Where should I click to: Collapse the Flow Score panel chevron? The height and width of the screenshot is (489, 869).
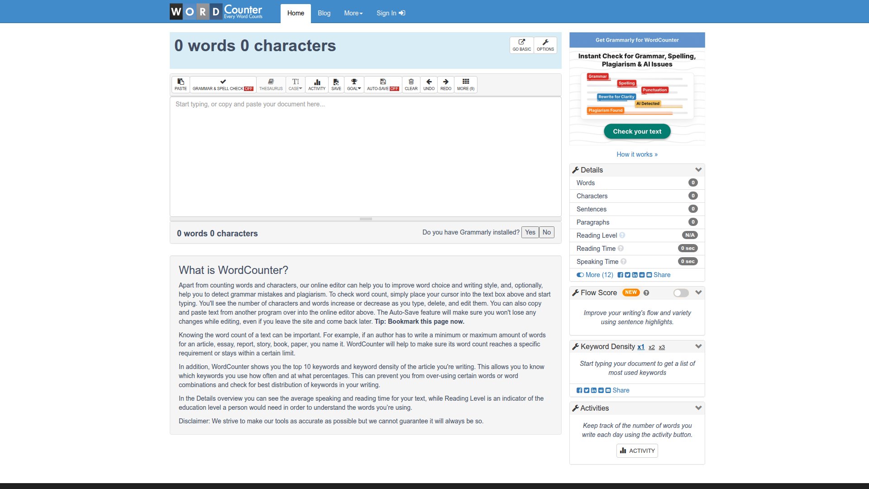pos(698,293)
